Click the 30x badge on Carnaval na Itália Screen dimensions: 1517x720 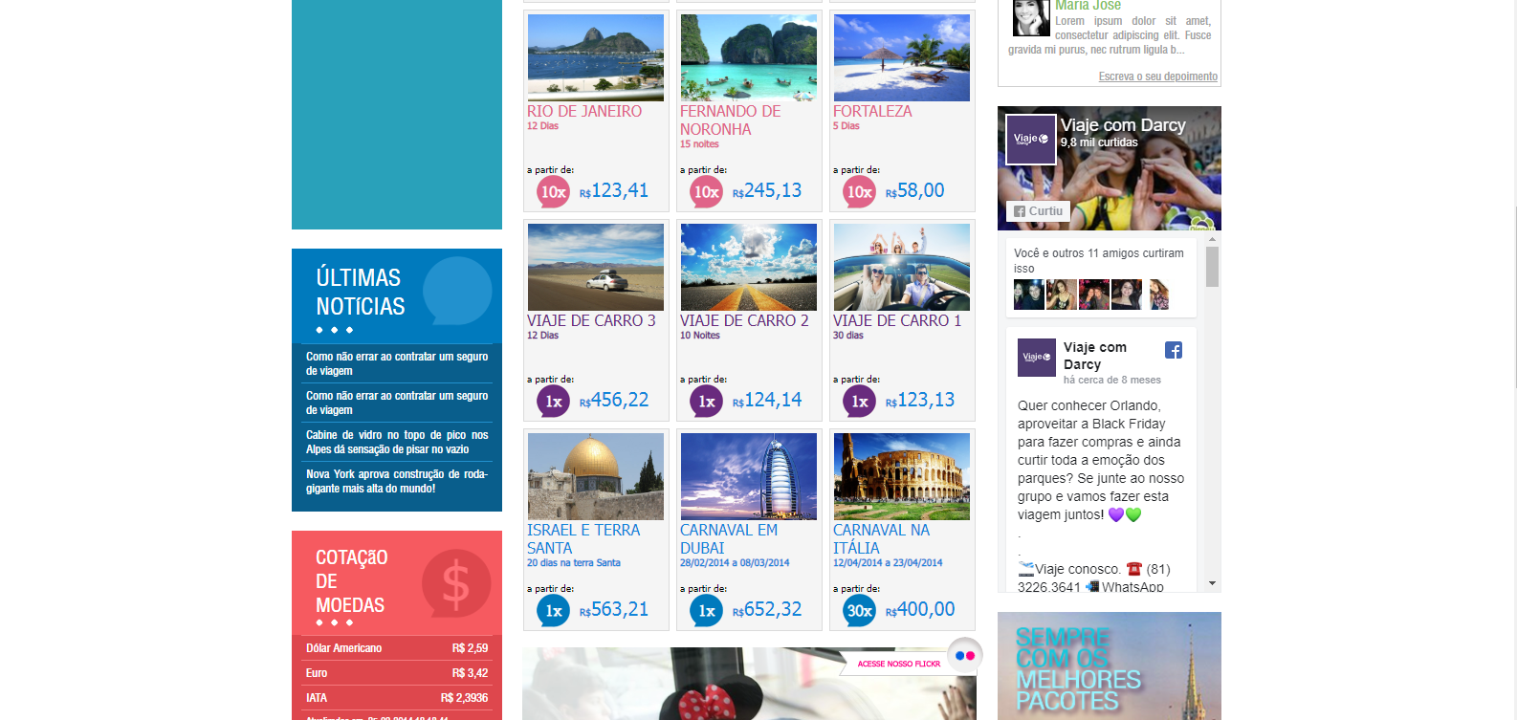pos(860,611)
